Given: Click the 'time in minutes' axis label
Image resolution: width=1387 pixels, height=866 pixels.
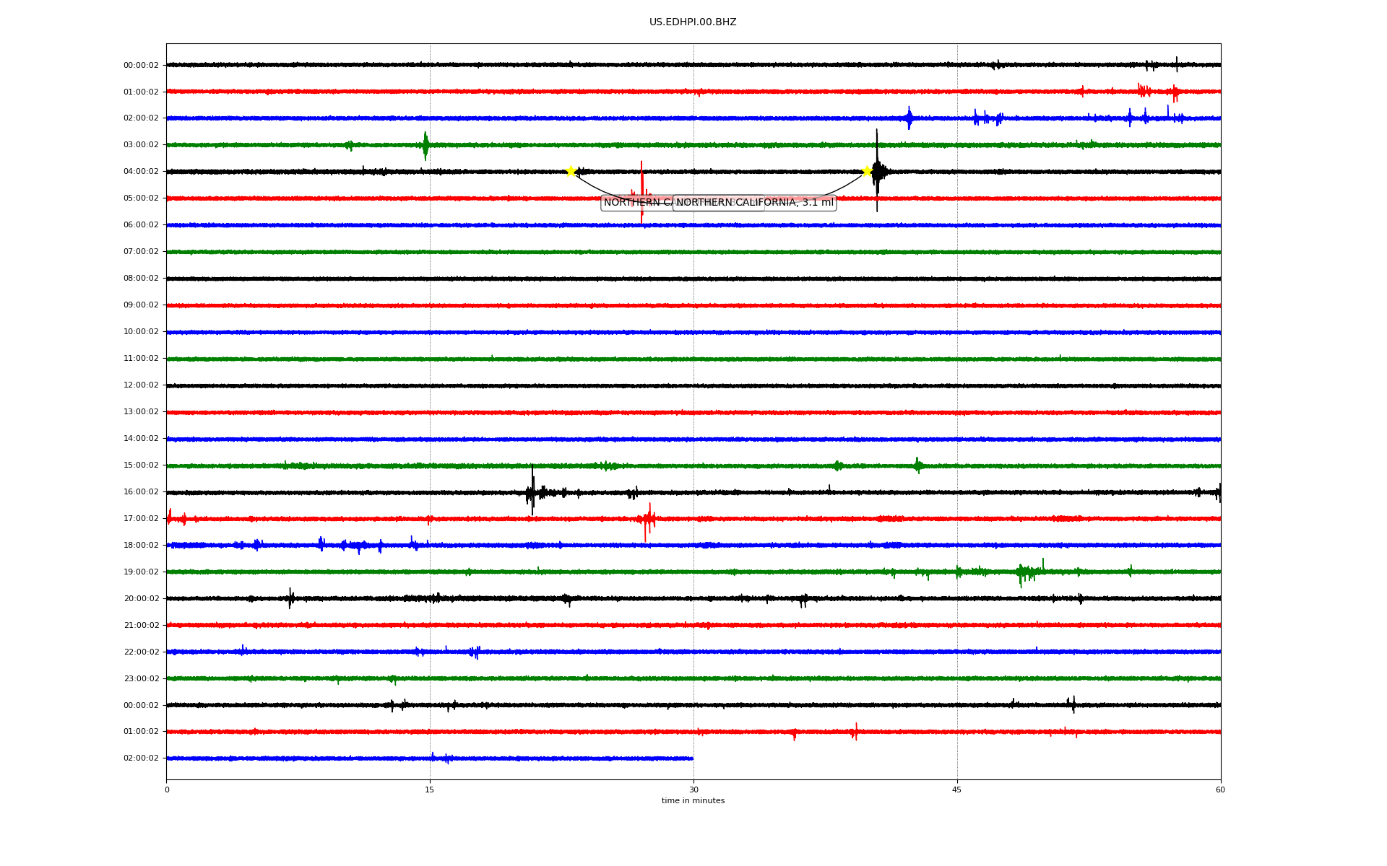Looking at the screenshot, I should pos(693,800).
